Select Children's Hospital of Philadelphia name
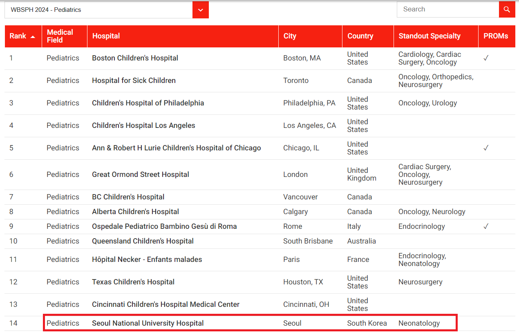This screenshot has height=333, width=519. [x=148, y=103]
